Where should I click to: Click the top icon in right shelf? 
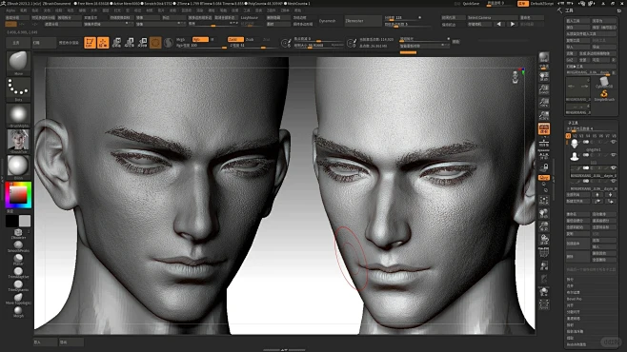(544, 58)
